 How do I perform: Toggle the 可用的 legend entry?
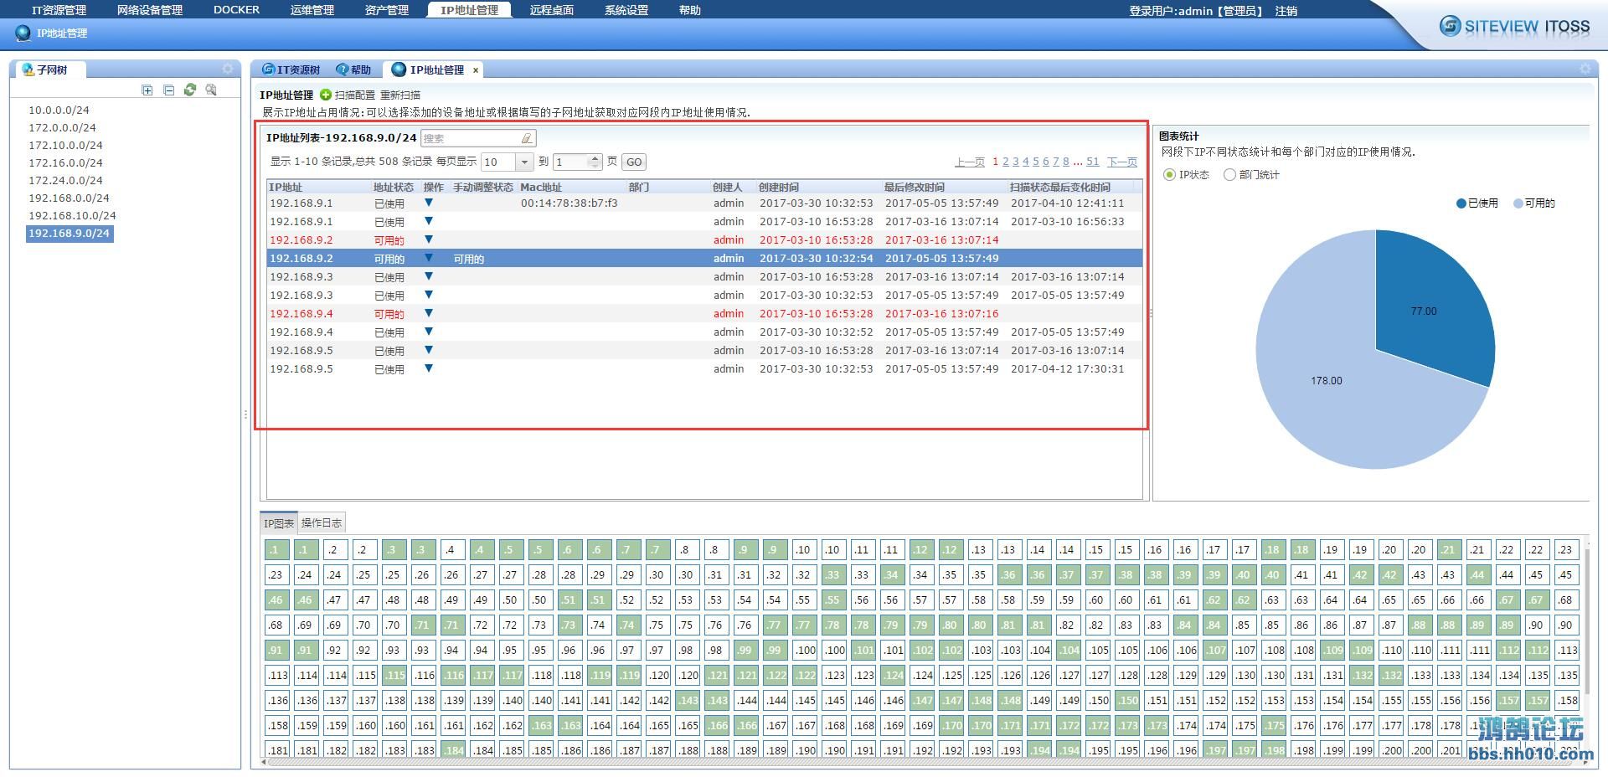[x=1534, y=203]
